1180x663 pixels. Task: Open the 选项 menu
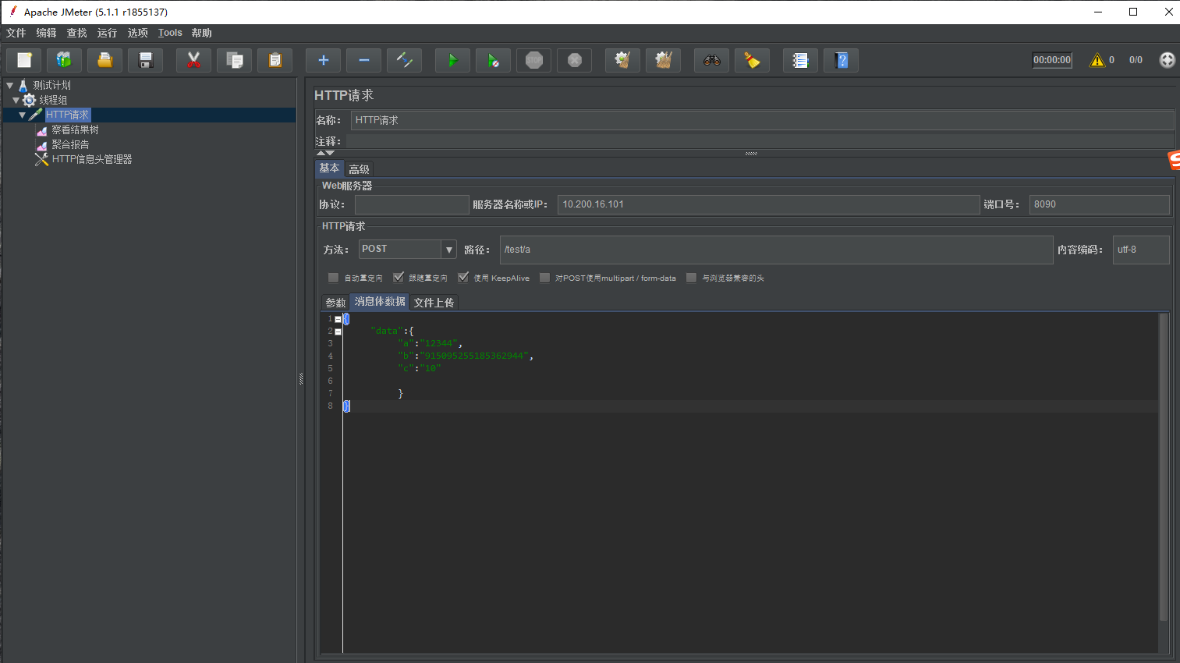coord(137,33)
